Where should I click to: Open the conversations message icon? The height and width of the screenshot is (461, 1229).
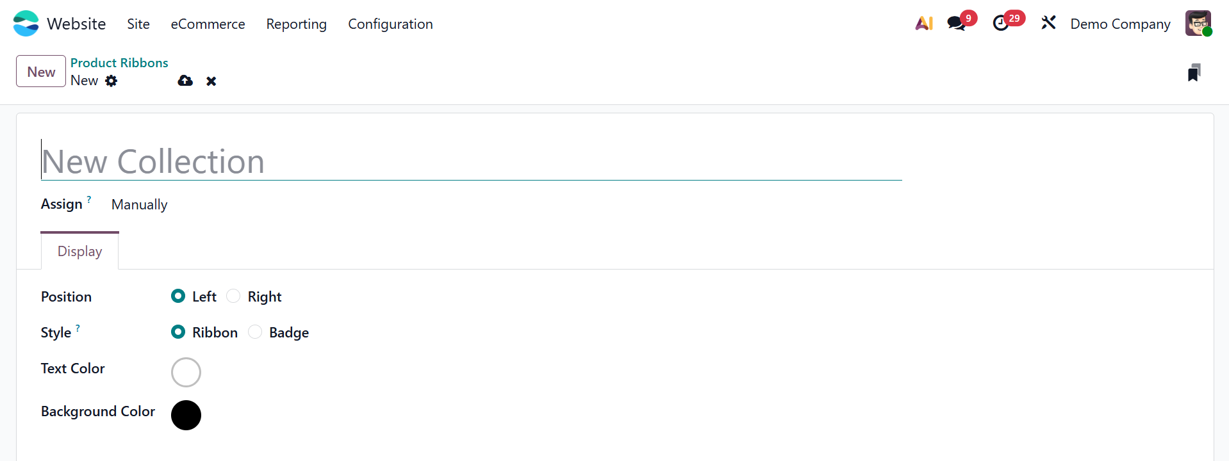click(957, 24)
